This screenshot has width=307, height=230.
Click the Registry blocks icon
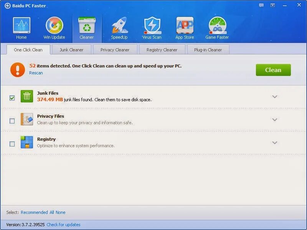tap(27, 142)
